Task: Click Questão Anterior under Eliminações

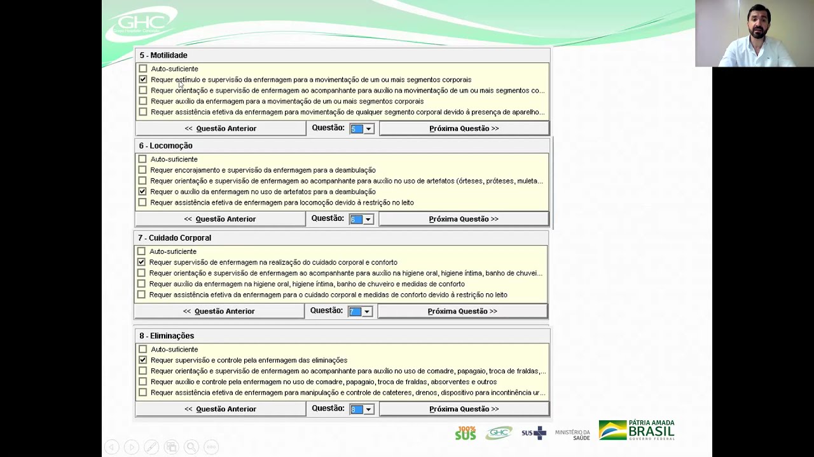Action: click(221, 409)
